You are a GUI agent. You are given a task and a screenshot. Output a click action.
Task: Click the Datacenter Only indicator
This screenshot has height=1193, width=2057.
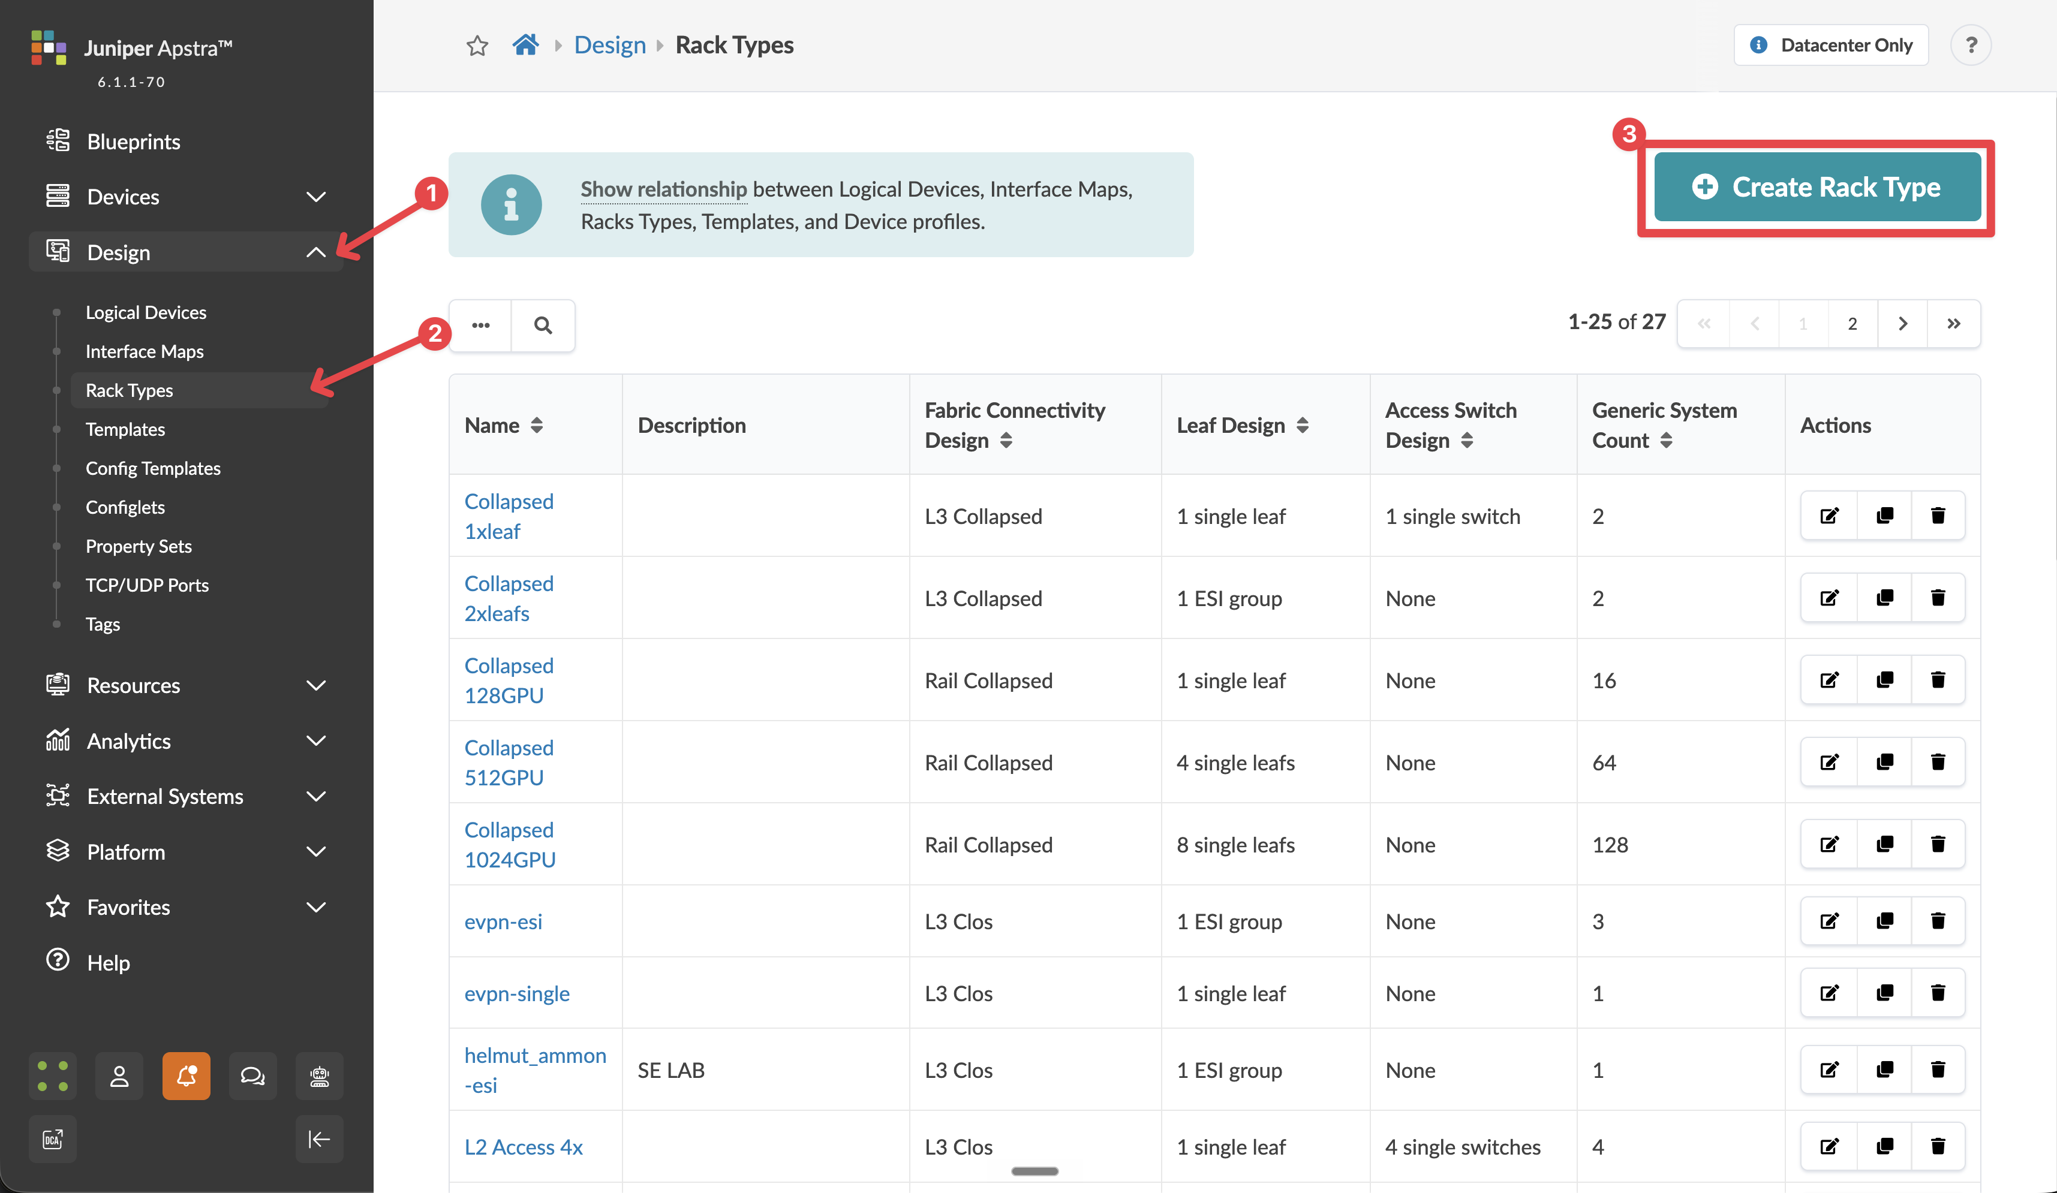tap(1831, 45)
